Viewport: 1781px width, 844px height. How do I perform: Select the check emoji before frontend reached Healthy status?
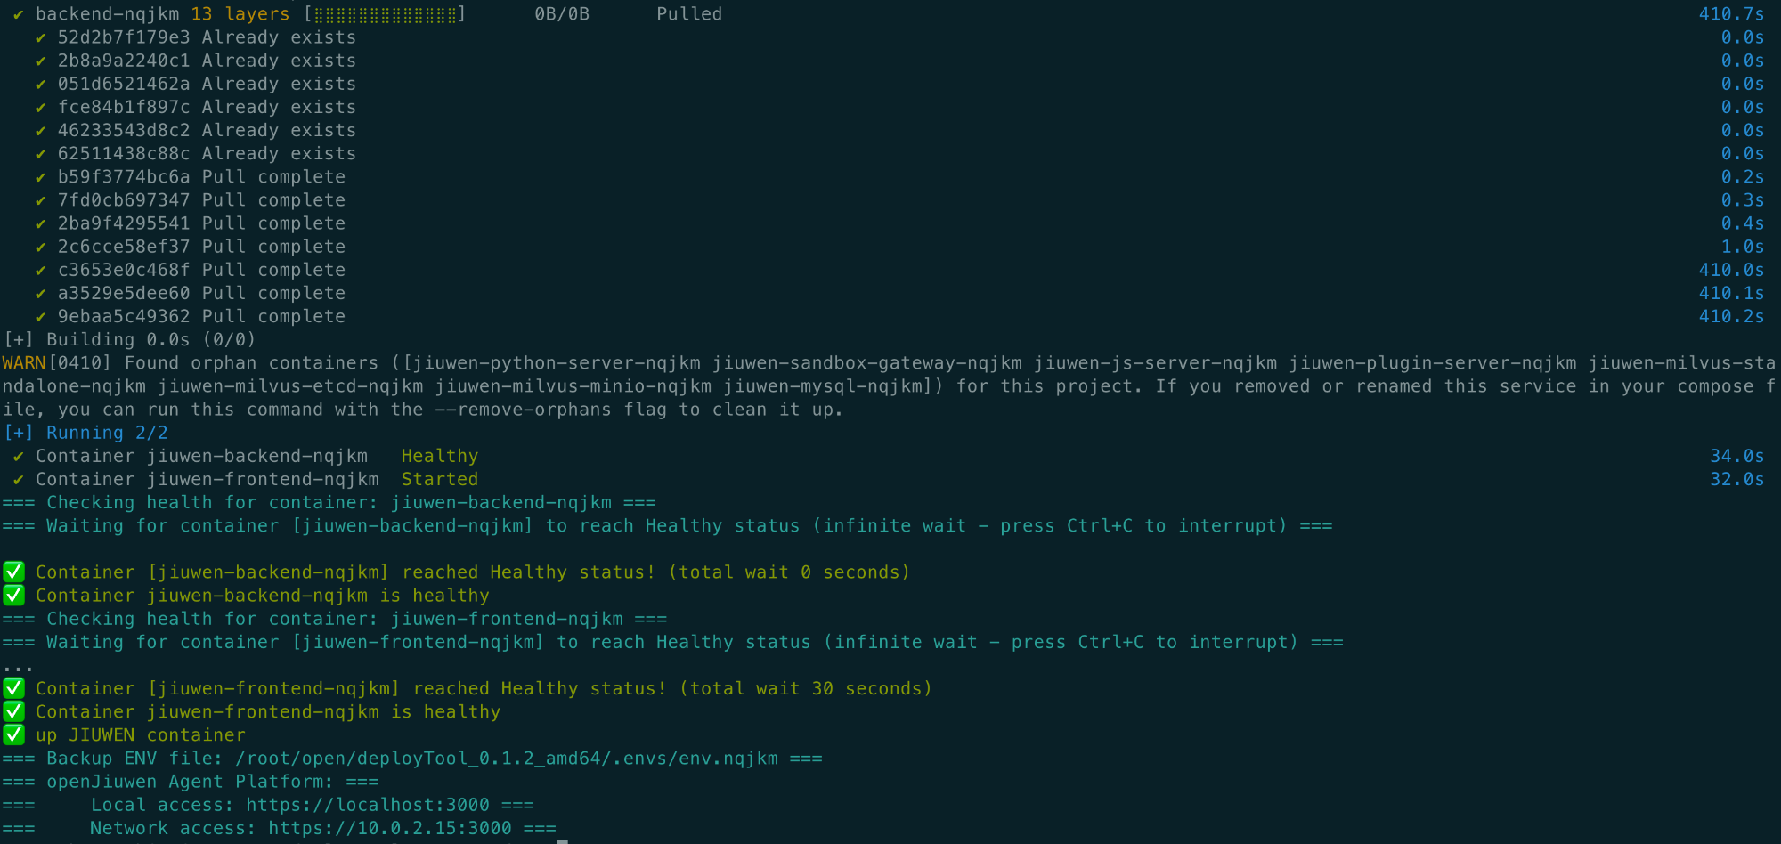(x=13, y=687)
